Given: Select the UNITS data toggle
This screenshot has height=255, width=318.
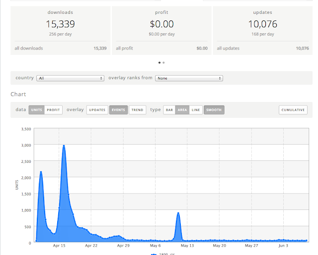Looking at the screenshot, I should coord(36,110).
